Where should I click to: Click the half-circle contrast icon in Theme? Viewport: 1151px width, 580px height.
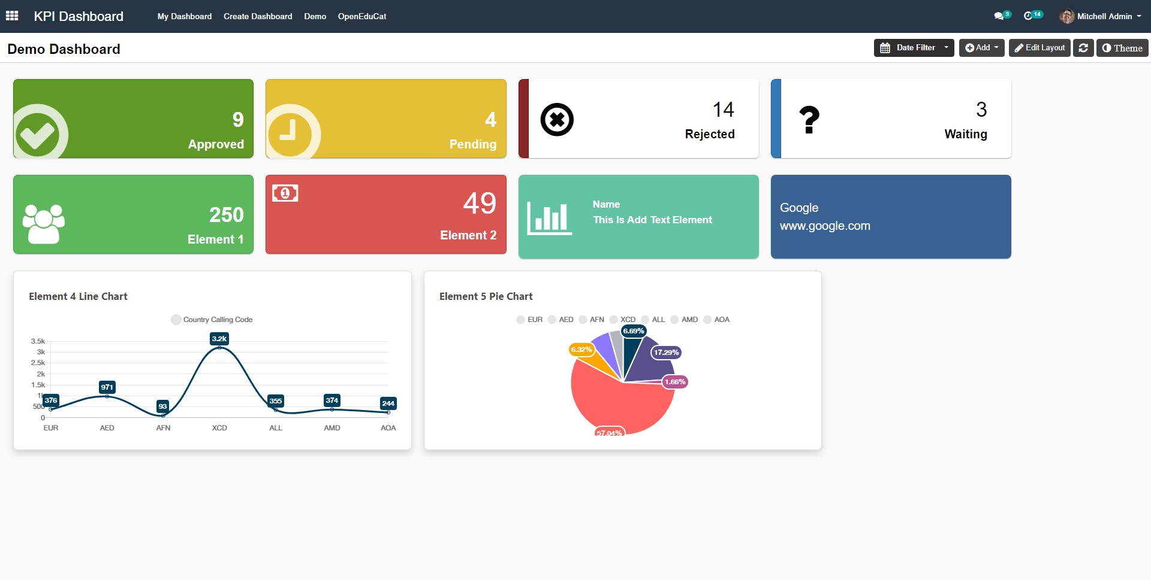[x=1107, y=48]
